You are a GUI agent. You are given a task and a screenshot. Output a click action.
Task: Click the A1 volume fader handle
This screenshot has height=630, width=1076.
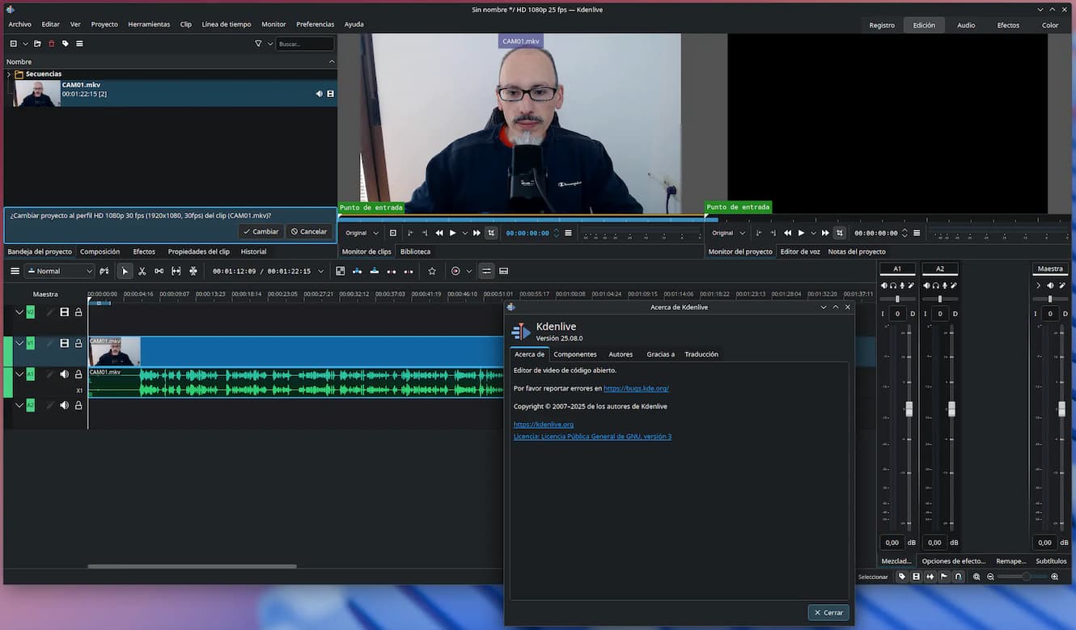tap(909, 409)
